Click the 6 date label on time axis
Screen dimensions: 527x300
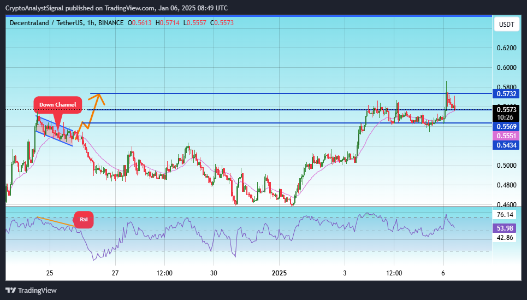(443, 273)
